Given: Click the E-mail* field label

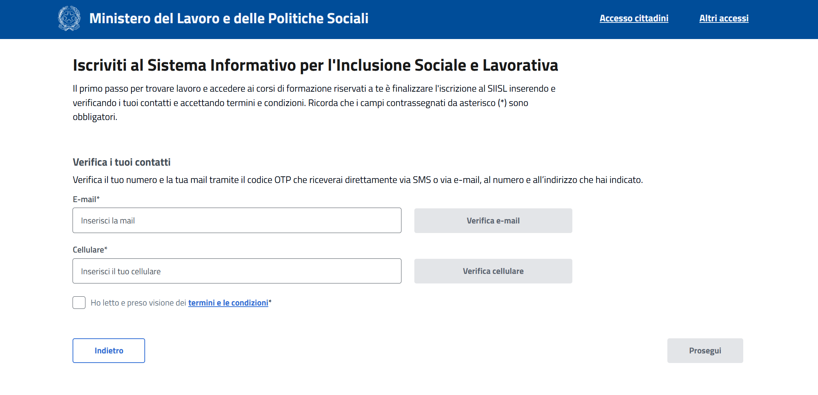Looking at the screenshot, I should tap(86, 199).
